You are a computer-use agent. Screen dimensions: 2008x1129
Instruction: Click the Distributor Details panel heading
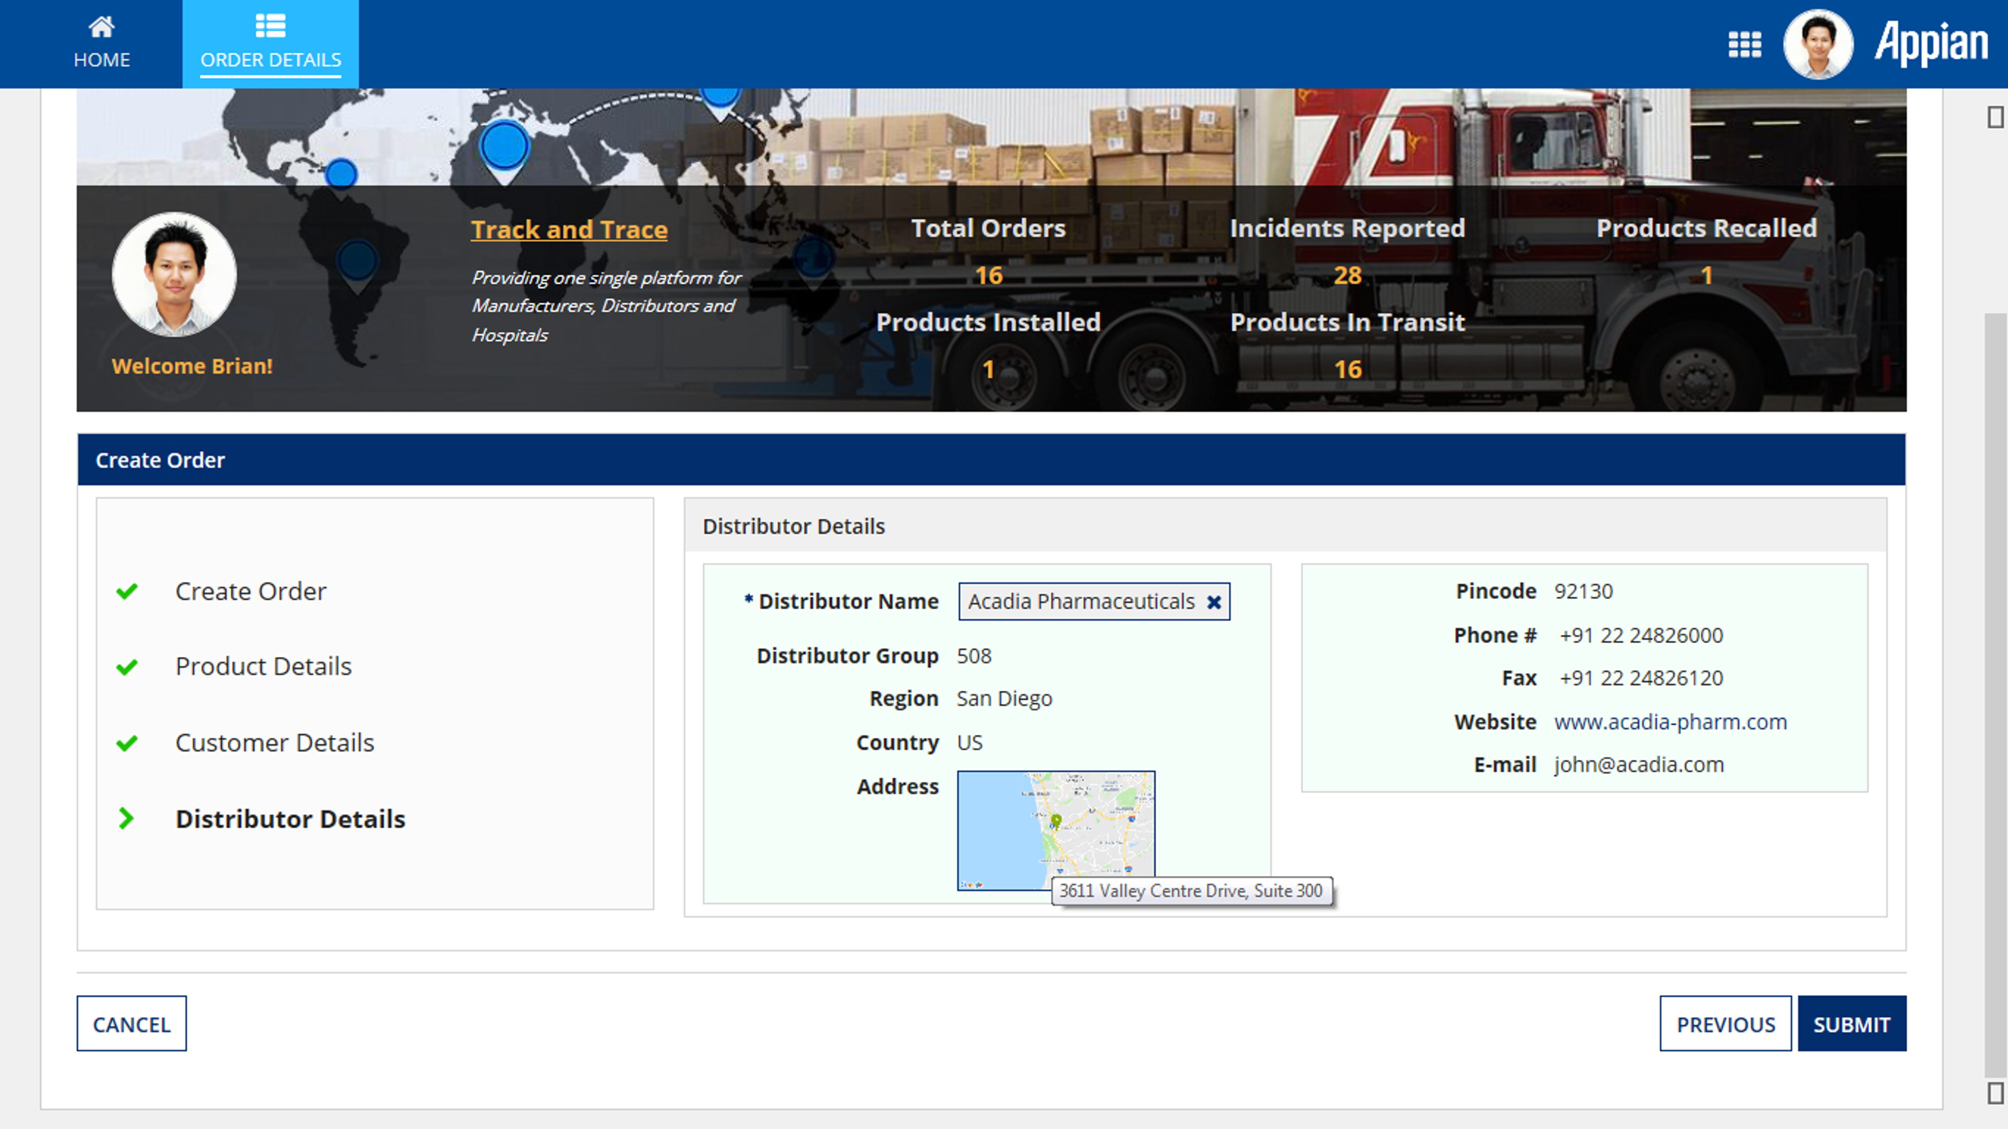tap(794, 526)
